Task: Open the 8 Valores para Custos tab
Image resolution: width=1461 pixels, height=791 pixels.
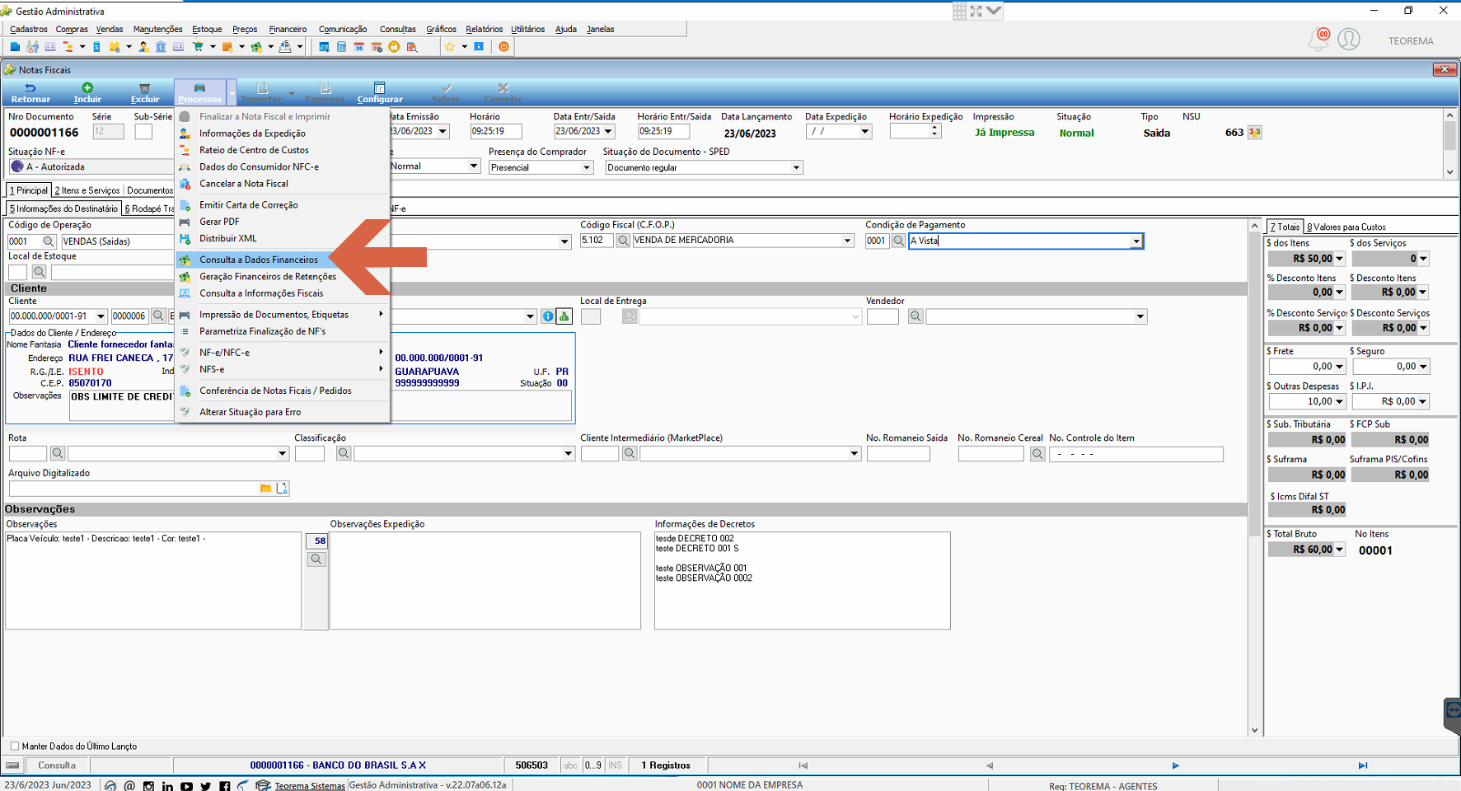Action: click(1346, 227)
